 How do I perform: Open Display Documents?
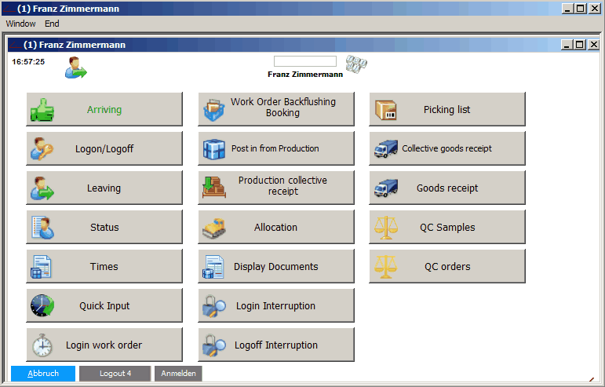click(275, 267)
